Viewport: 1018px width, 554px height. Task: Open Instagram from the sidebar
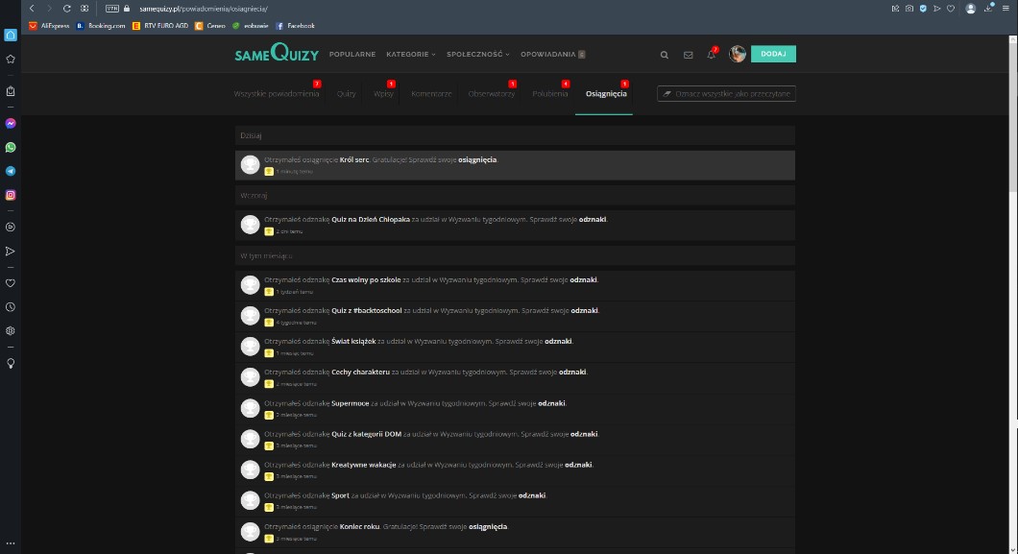click(x=11, y=195)
